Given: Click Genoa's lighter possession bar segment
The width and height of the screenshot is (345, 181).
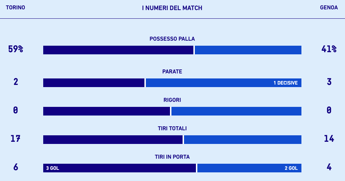Looking at the screenshot, I should 248,50.
